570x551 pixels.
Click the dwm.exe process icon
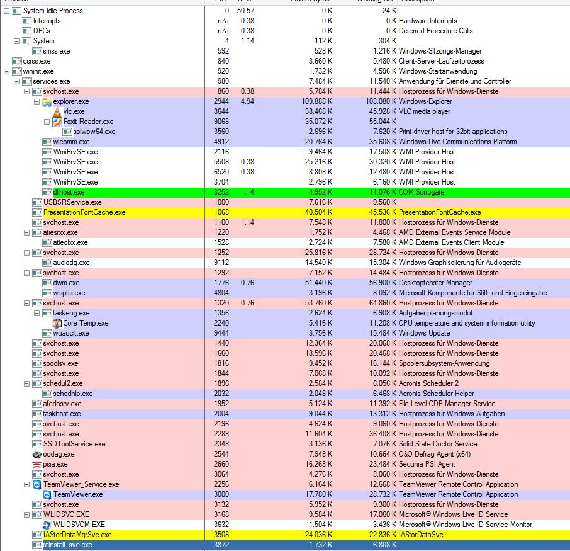pos(47,283)
